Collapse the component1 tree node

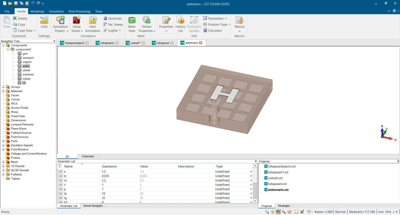8,49
